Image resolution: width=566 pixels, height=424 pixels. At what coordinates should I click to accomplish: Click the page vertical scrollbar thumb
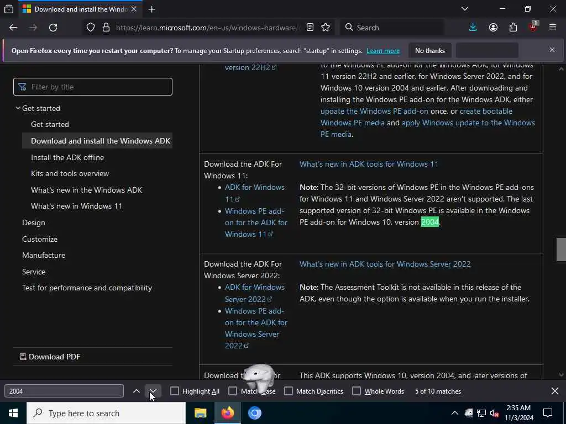(560, 249)
